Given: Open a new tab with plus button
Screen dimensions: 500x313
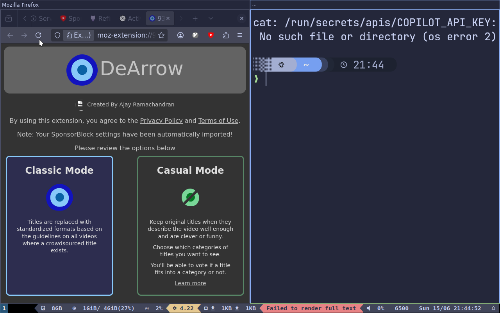Looking at the screenshot, I should coord(195,18).
